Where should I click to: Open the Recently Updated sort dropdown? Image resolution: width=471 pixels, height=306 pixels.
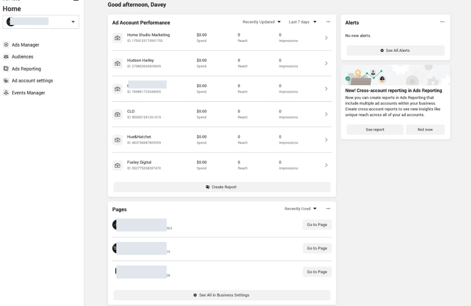[x=260, y=22]
